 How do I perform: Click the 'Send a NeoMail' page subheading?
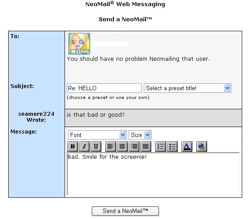tap(125, 20)
